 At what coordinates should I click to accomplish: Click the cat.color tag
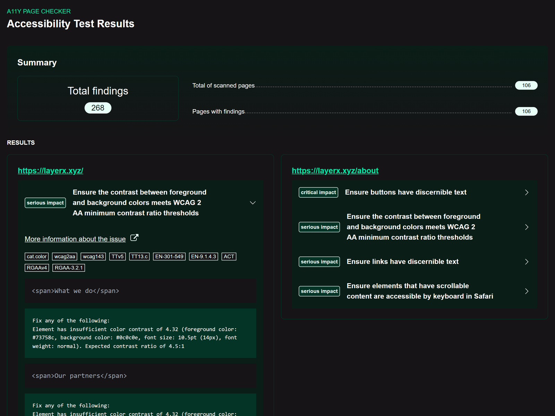(36, 257)
